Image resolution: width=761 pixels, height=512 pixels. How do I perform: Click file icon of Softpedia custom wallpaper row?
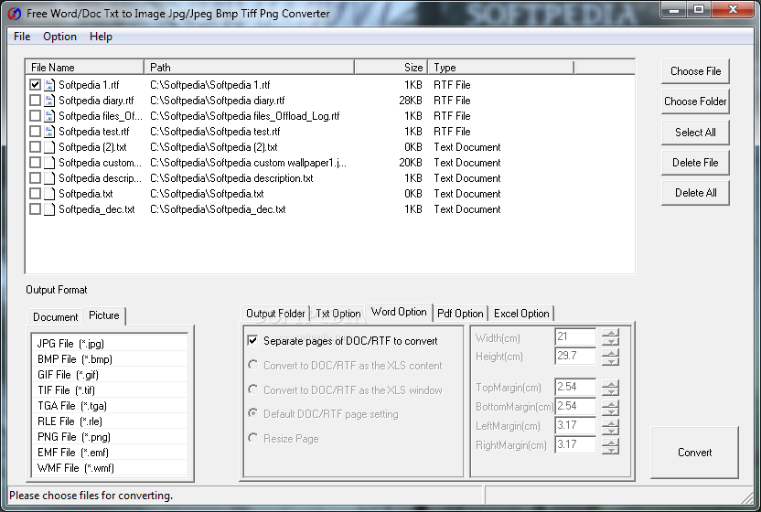coord(49,163)
